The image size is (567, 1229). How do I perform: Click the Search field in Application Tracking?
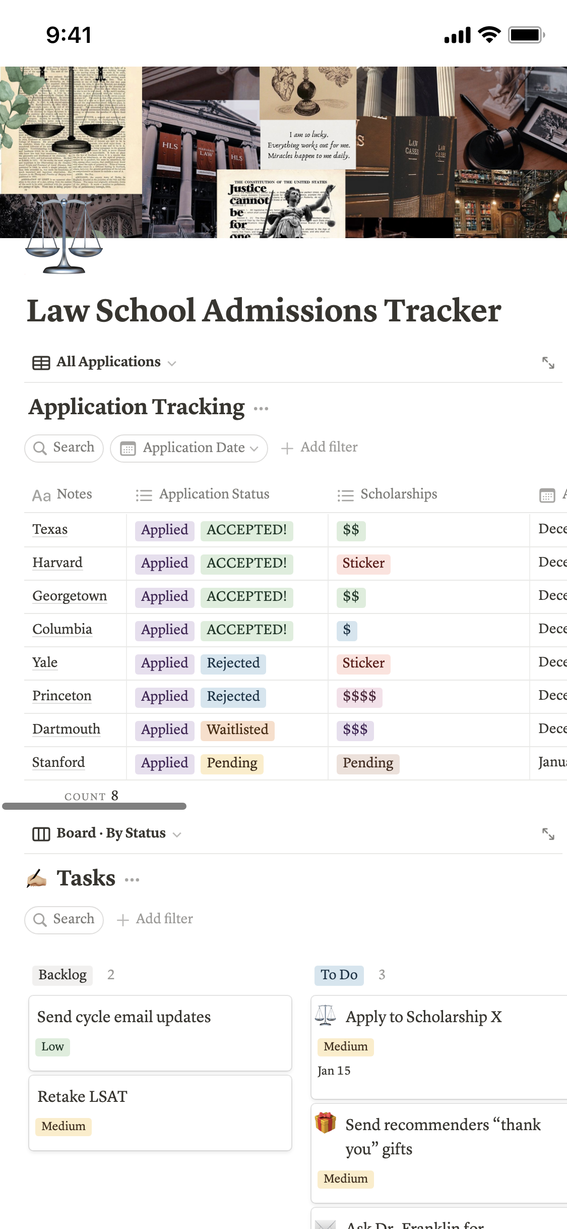click(64, 448)
